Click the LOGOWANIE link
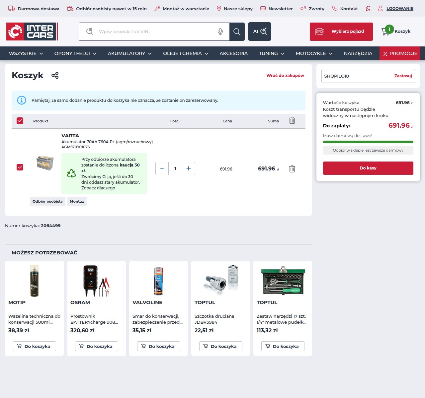425x398 pixels. point(400,9)
